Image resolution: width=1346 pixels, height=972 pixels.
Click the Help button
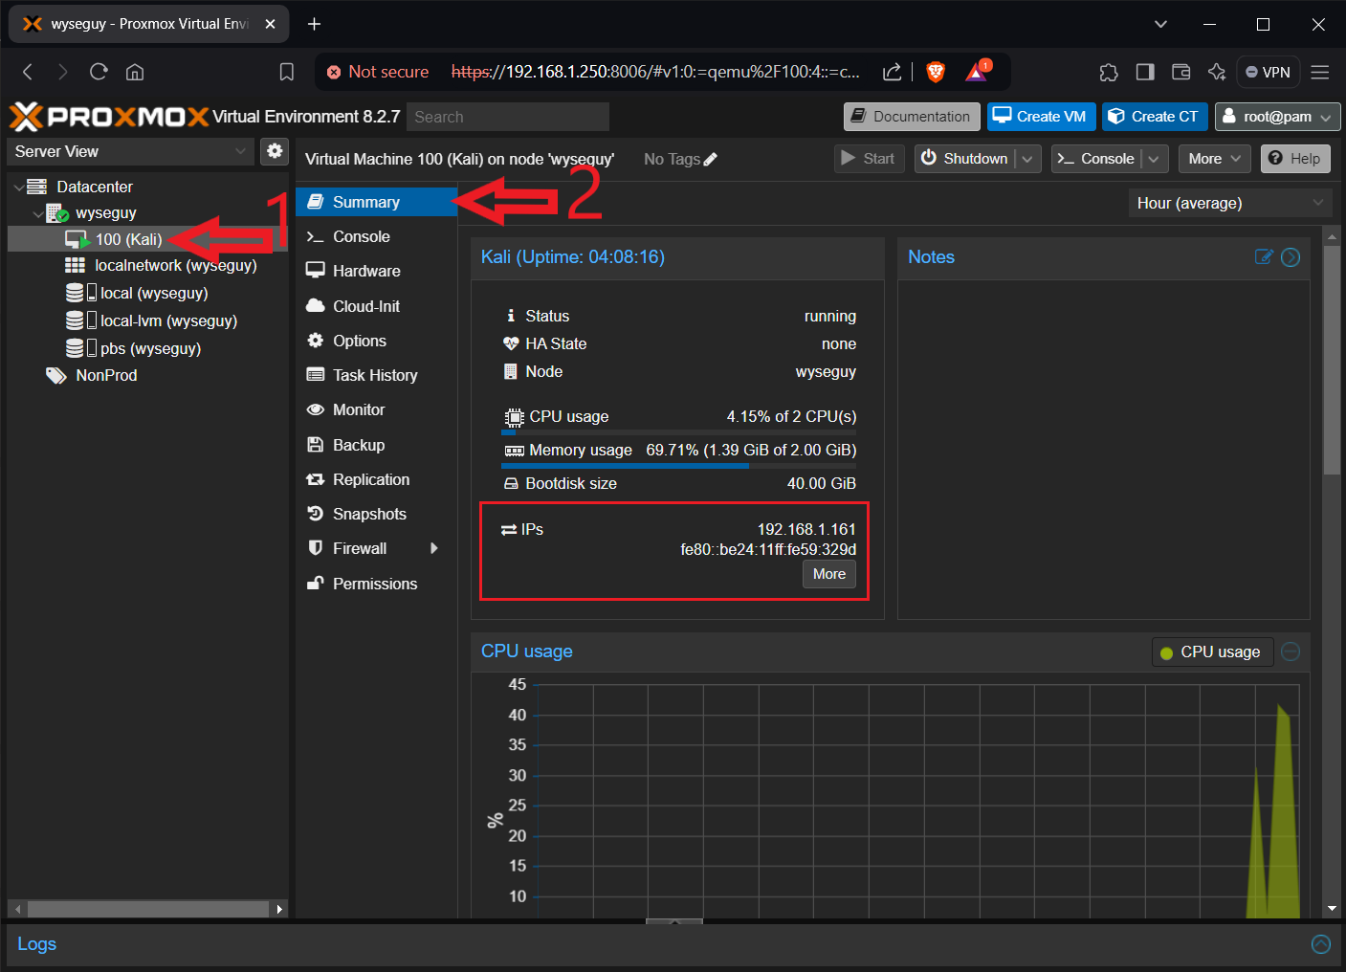click(x=1295, y=159)
